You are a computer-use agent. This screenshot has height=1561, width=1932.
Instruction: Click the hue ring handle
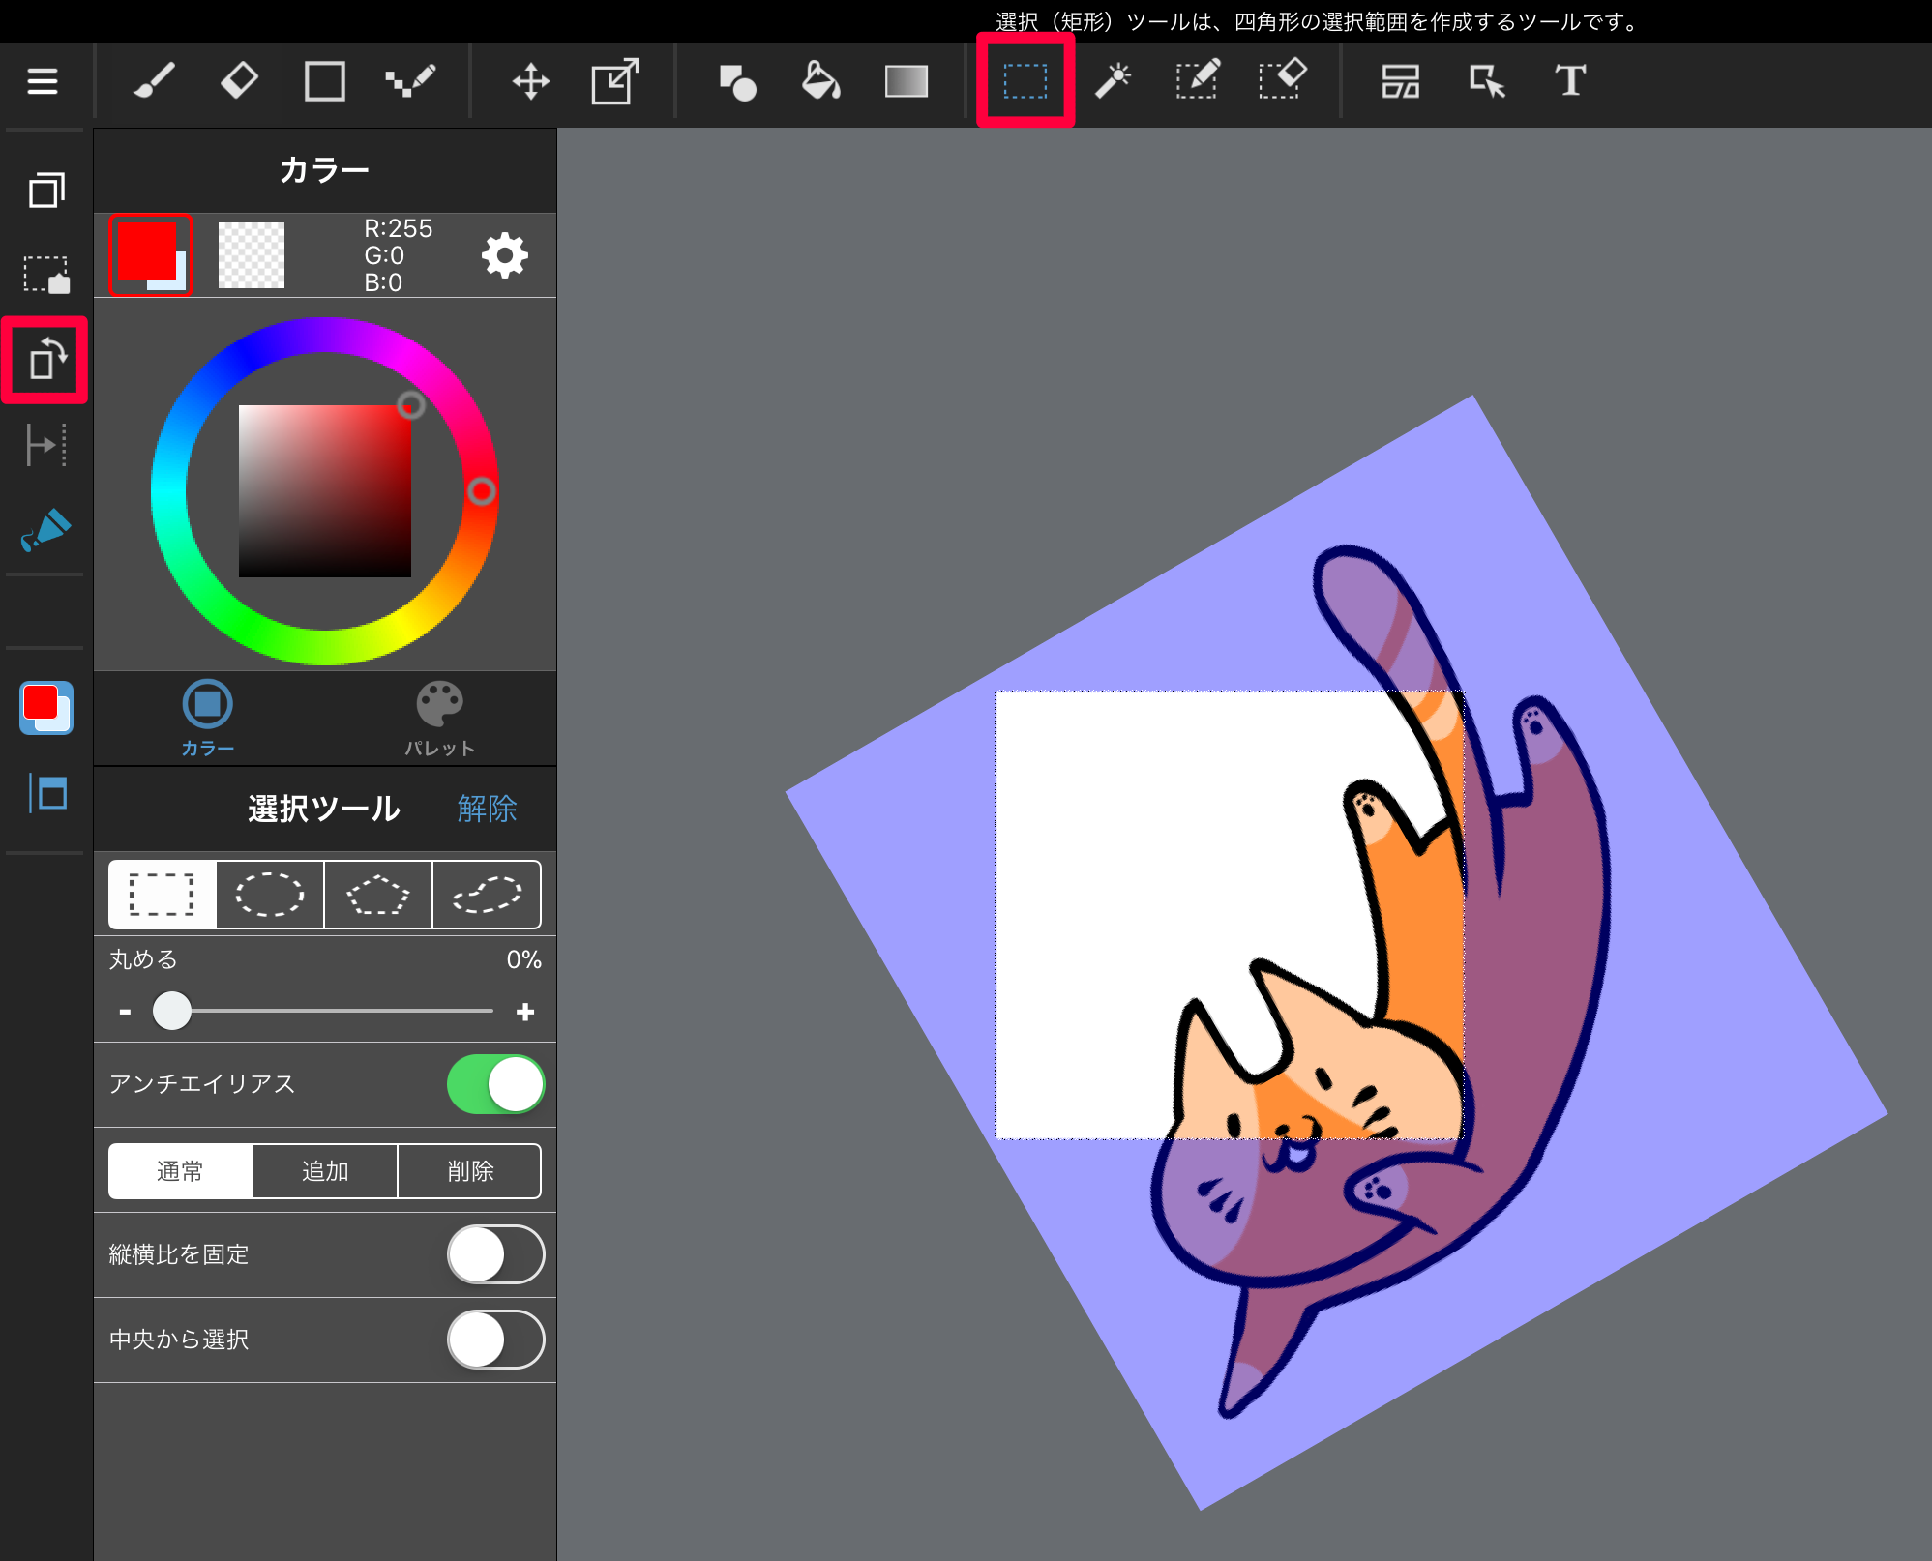click(x=482, y=491)
